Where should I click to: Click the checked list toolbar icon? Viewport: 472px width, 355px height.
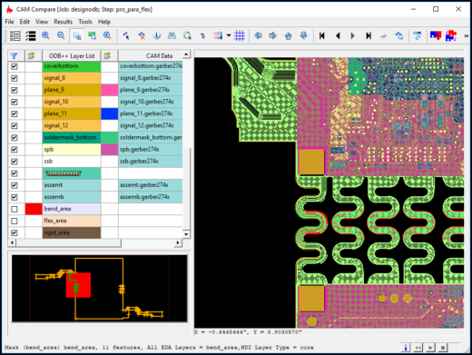(x=31, y=35)
